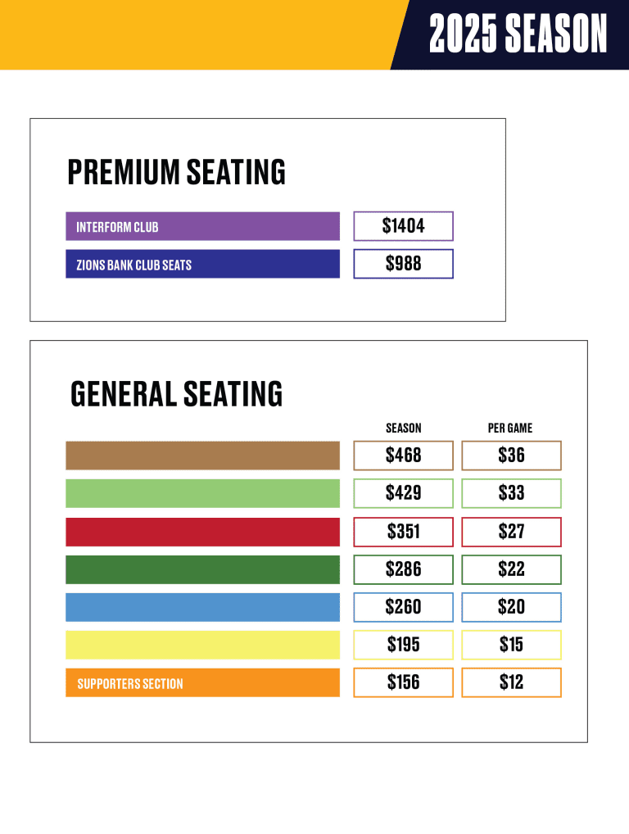629x834 pixels.
Task: Click the $468 season price box
Action: pyautogui.click(x=404, y=456)
